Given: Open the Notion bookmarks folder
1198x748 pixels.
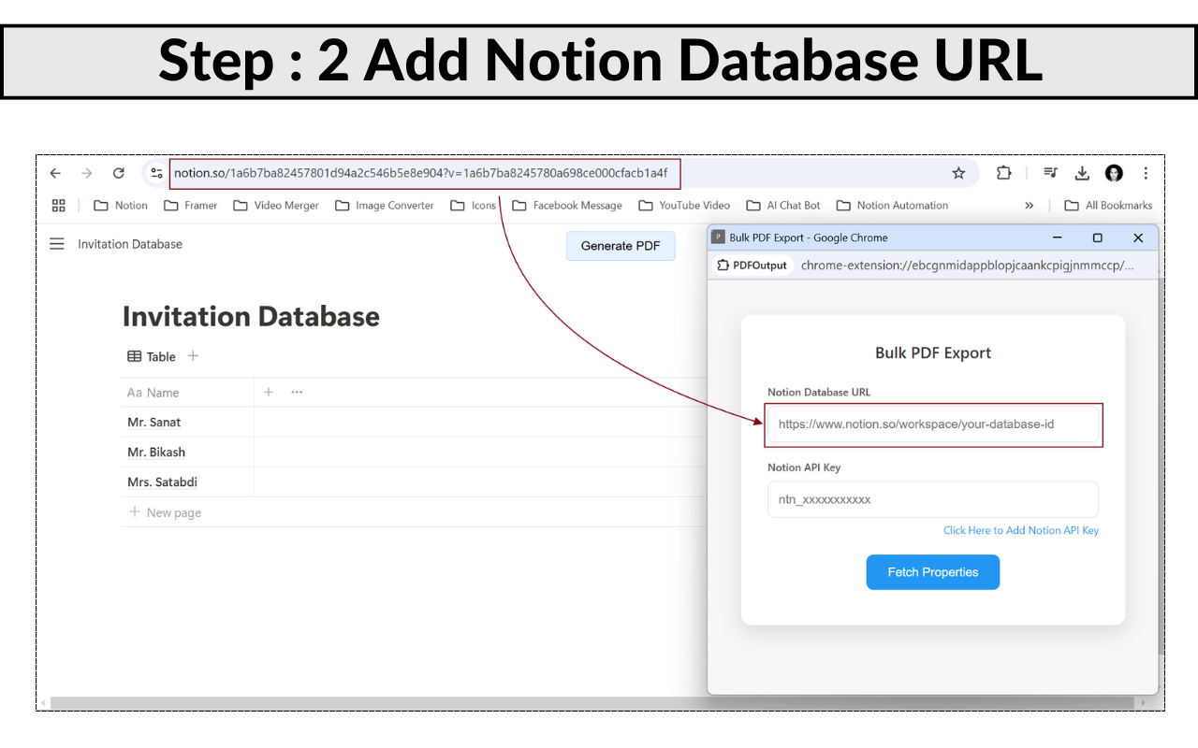Looking at the screenshot, I should [121, 206].
